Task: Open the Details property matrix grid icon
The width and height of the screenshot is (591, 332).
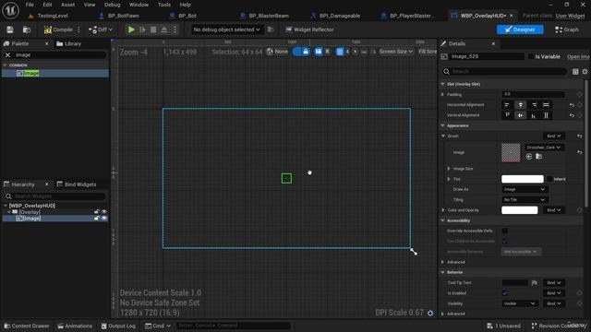Action: [575, 72]
